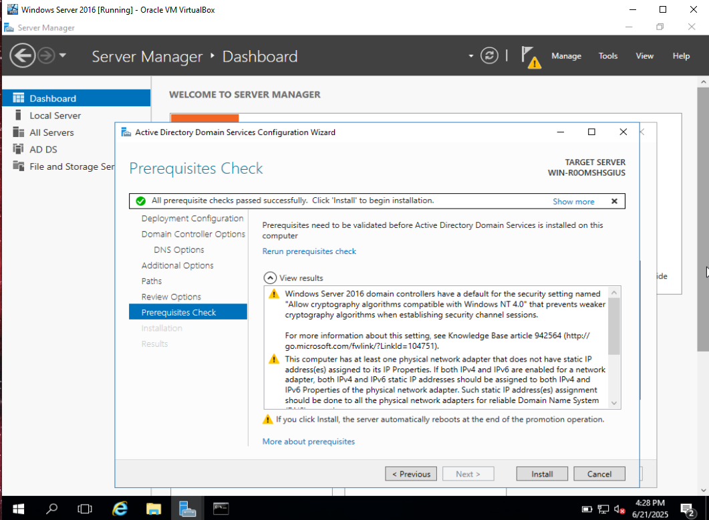The image size is (709, 520).
Task: Click the network tray icon
Action: tap(603, 509)
